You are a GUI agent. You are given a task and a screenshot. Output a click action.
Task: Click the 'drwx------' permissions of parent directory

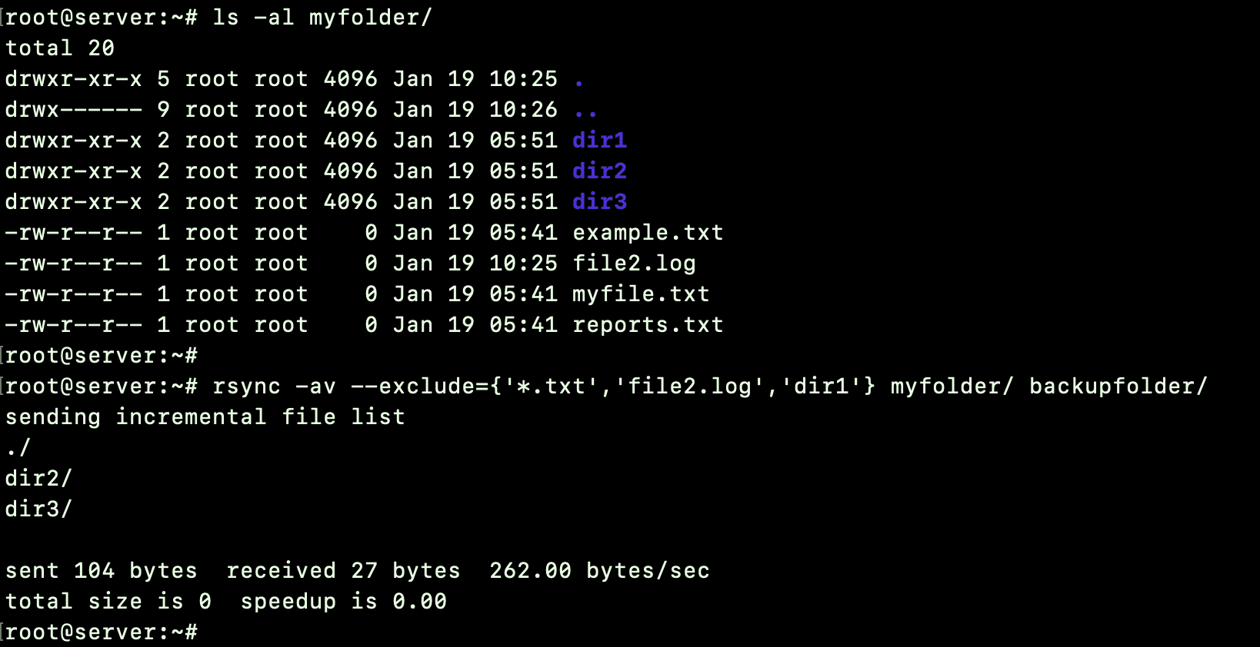click(x=73, y=110)
